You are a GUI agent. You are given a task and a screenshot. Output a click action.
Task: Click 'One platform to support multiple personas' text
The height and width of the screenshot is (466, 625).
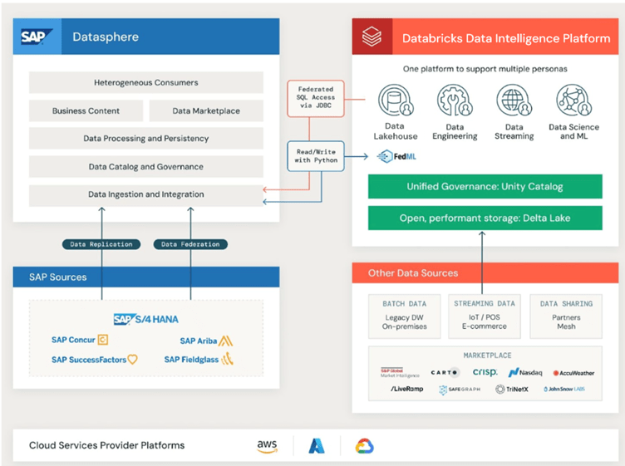coord(485,69)
